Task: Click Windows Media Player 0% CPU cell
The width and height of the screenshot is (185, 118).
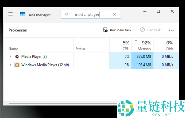Action: point(121,65)
